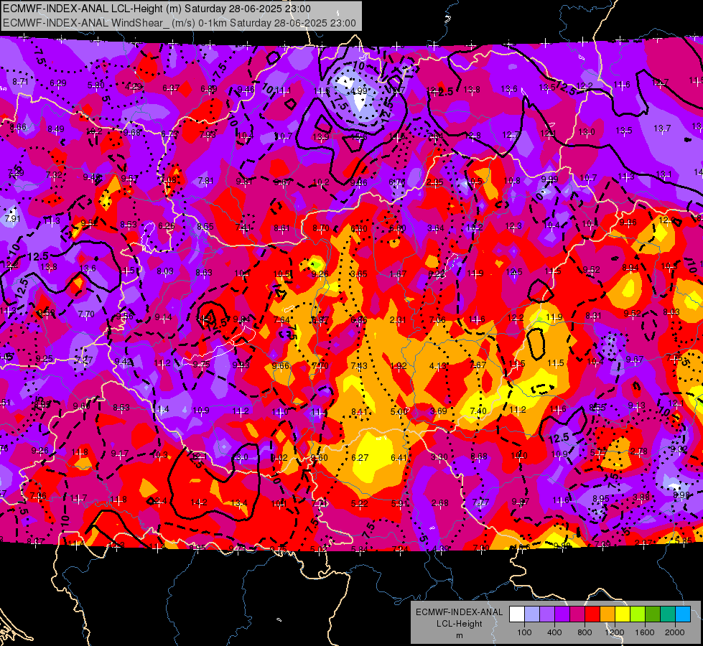This screenshot has width=703, height=646.
Task: Click the grid value 7.40
Action: (x=478, y=411)
